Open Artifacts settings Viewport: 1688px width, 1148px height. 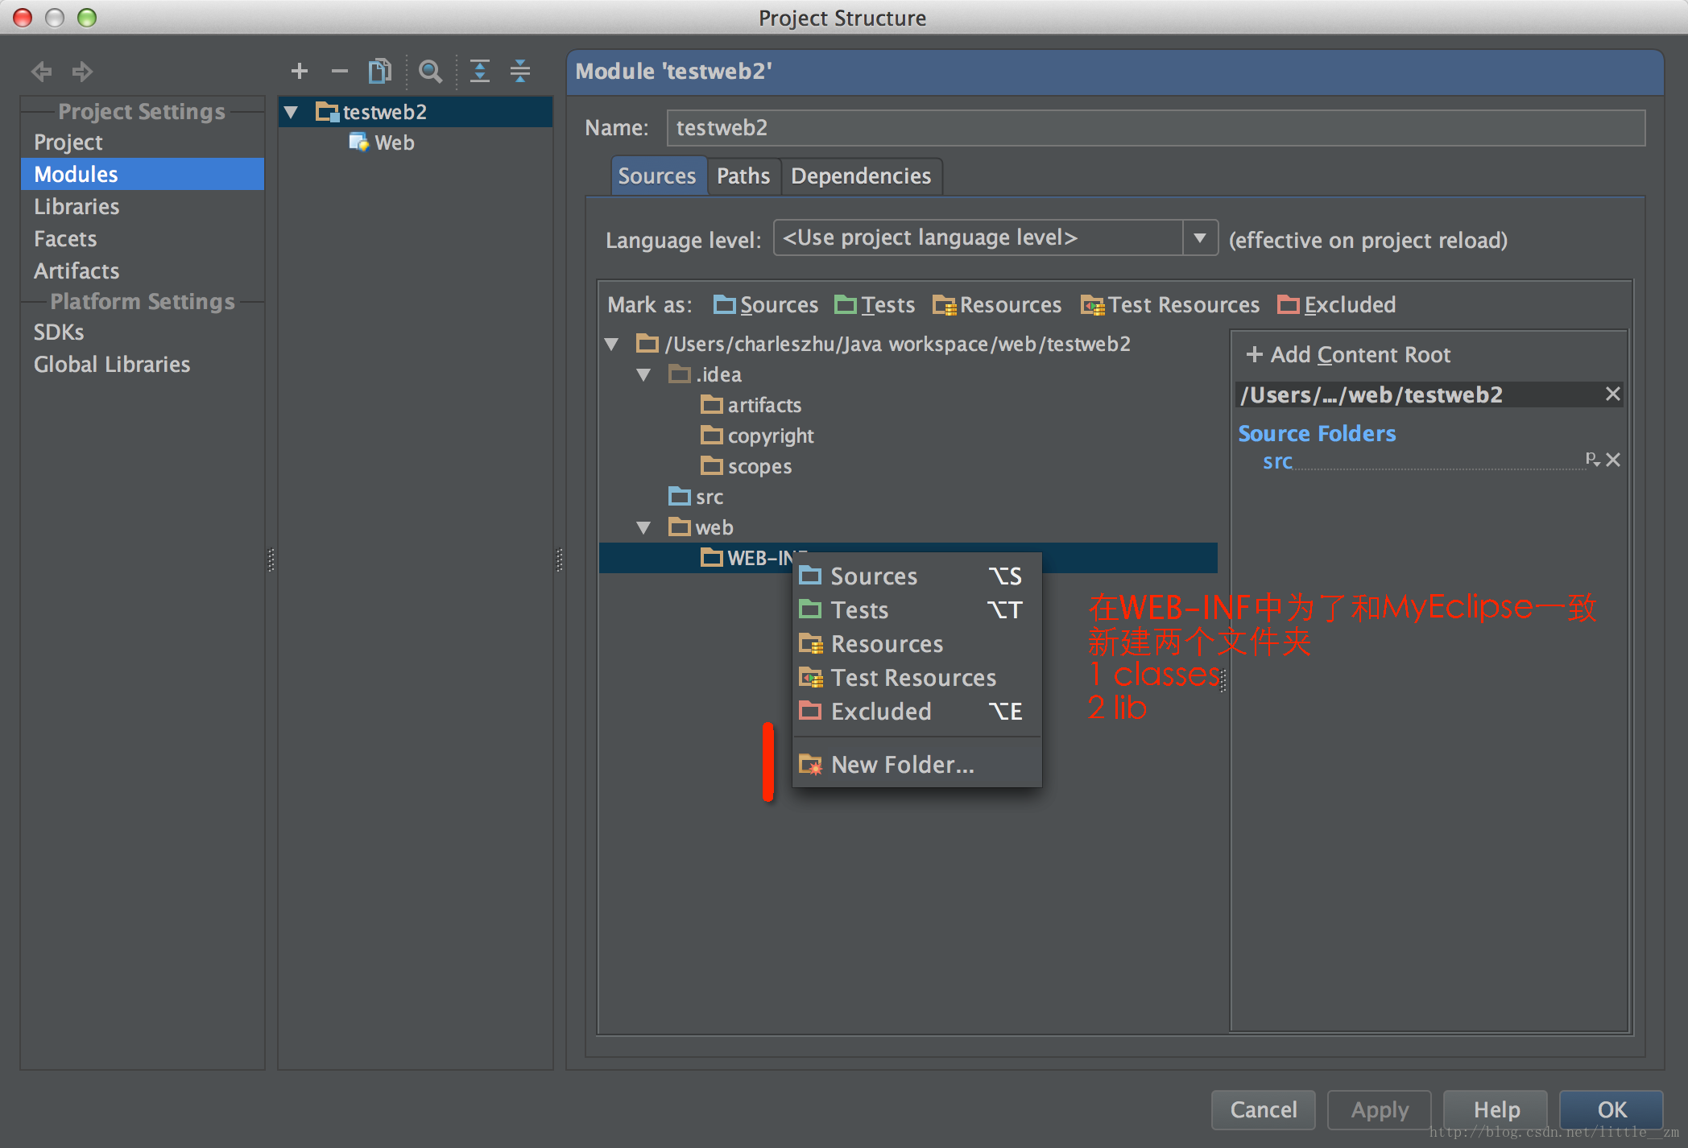tap(143, 271)
